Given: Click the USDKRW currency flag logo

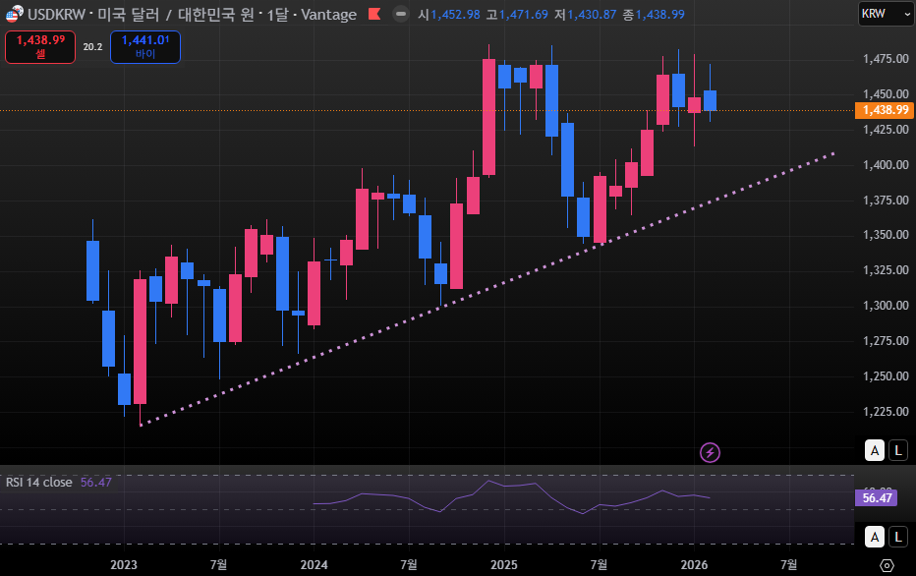Looking at the screenshot, I should [14, 14].
